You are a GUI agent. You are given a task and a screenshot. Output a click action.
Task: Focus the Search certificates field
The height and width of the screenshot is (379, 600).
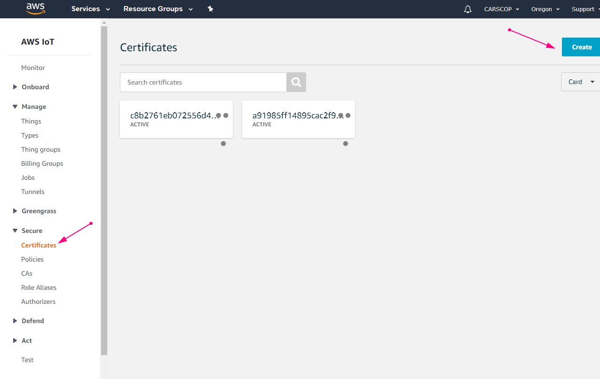(203, 82)
